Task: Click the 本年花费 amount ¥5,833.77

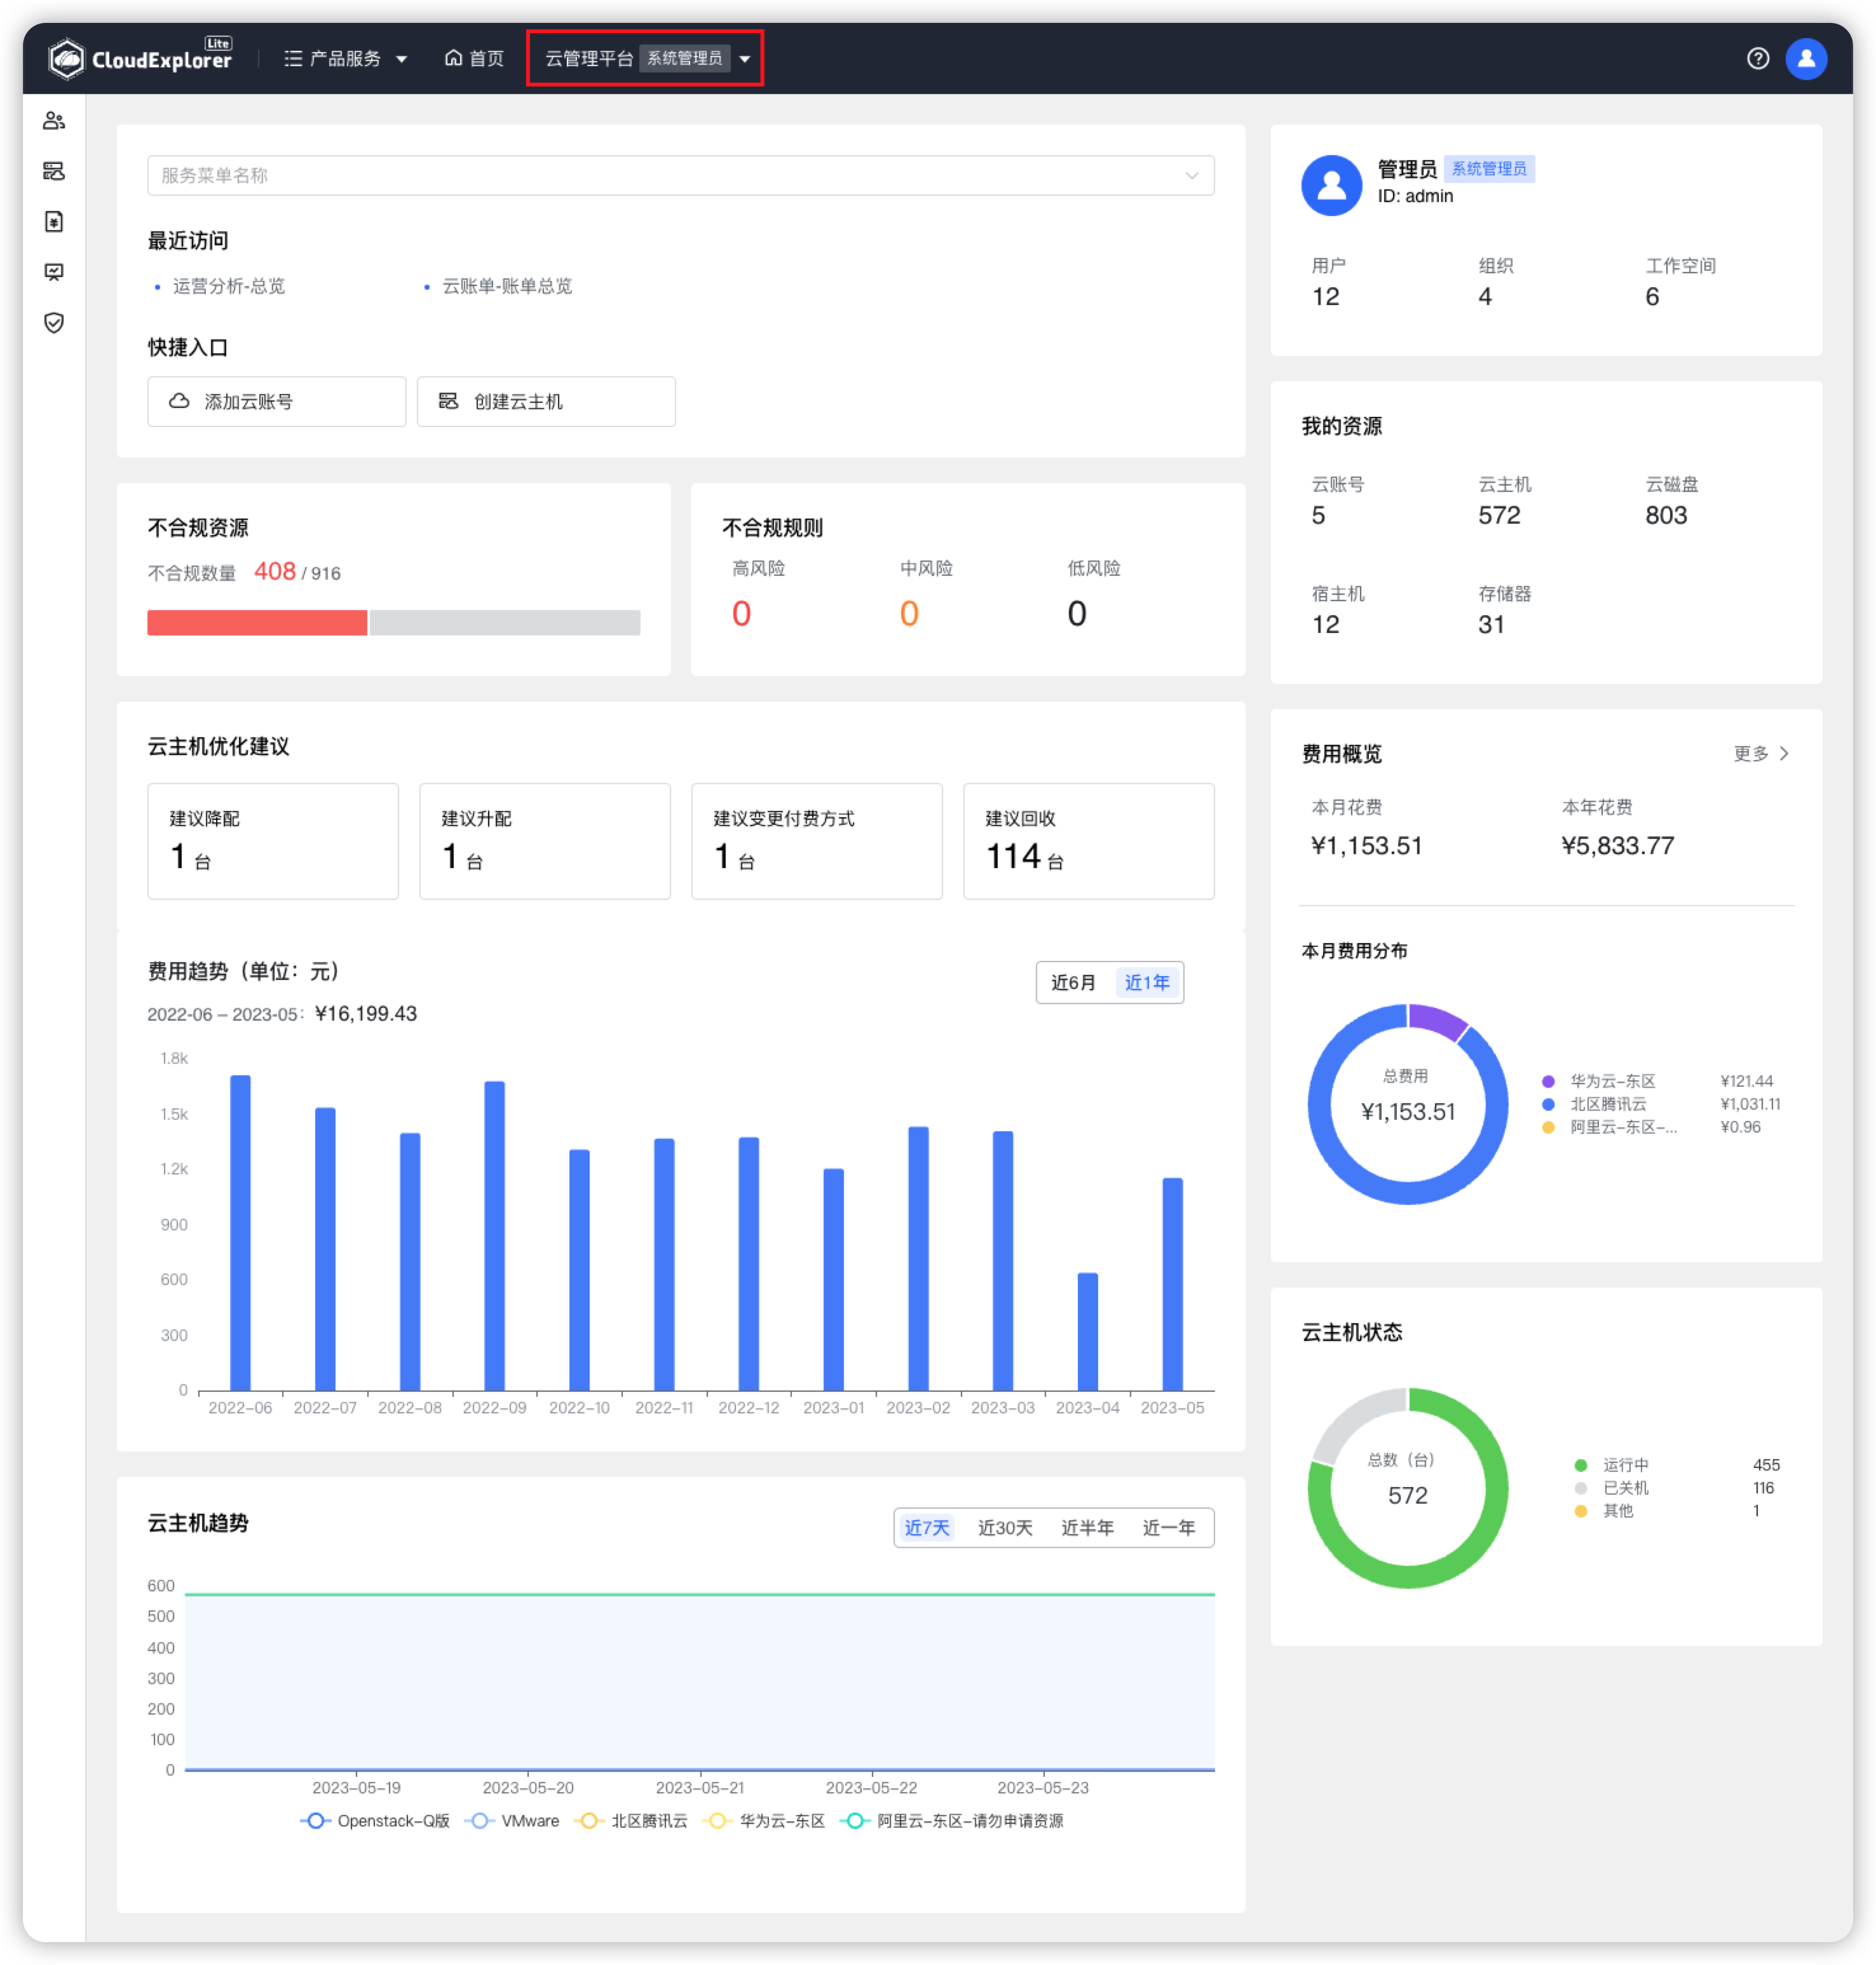Action: (1617, 845)
